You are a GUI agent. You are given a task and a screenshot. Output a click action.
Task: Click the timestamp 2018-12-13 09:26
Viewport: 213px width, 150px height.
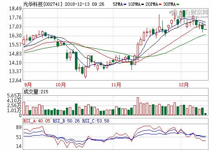click(84, 4)
